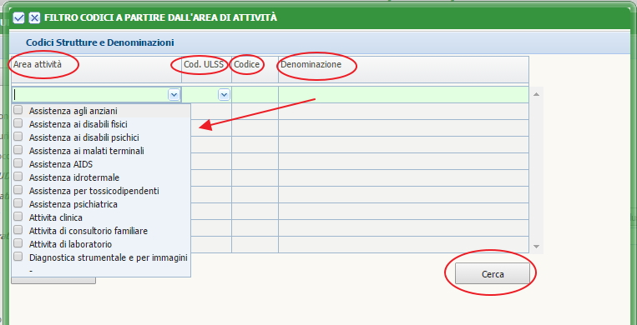Viewport: 637px width, 325px height.
Task: Click the Cod. ULSS column header
Action: pyautogui.click(x=207, y=69)
